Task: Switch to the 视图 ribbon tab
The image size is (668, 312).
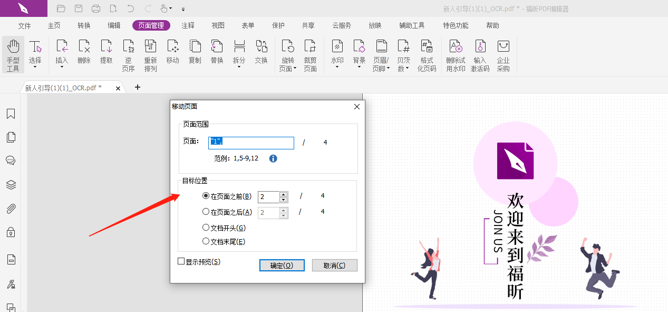Action: (x=217, y=25)
